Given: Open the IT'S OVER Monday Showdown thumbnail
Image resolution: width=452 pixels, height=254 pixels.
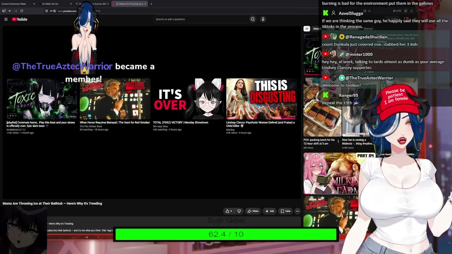Looking at the screenshot, I should 188,99.
